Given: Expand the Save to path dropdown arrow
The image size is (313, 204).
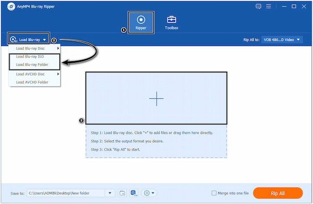Looking at the screenshot, I should coord(110,193).
